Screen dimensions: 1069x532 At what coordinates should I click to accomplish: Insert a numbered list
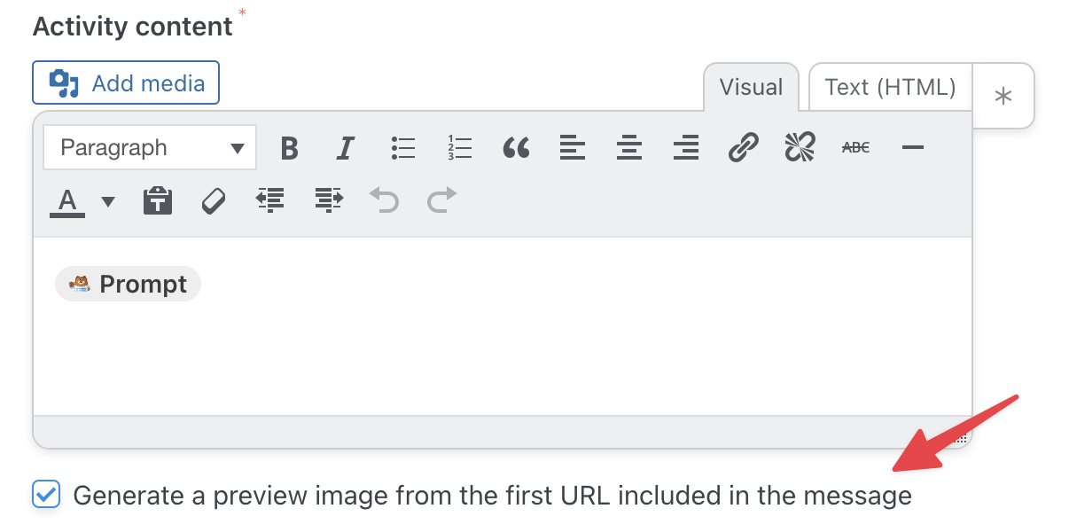tap(460, 148)
